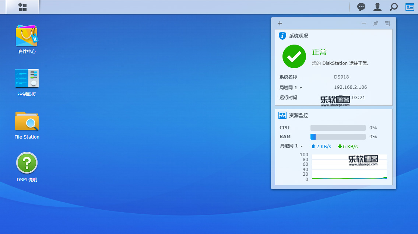The image size is (418, 234).
Task: Click the 运行时间 uptime label
Action: coord(288,97)
